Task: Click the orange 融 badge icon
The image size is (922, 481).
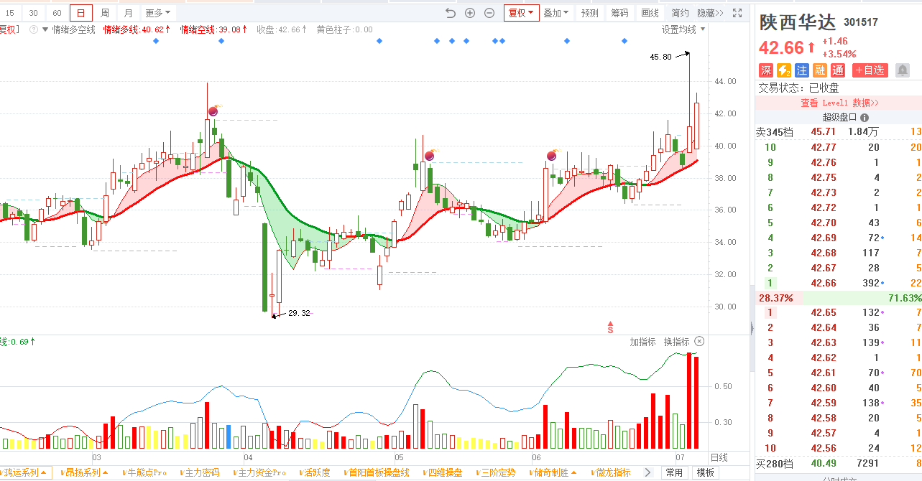Action: (820, 70)
